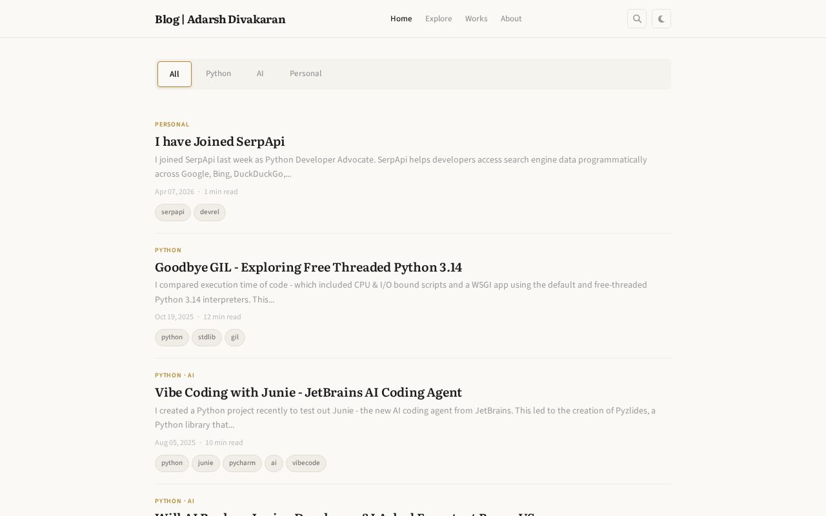Image resolution: width=826 pixels, height=516 pixels.
Task: Click the blog title Adarsh Divakaran
Action: (x=220, y=19)
